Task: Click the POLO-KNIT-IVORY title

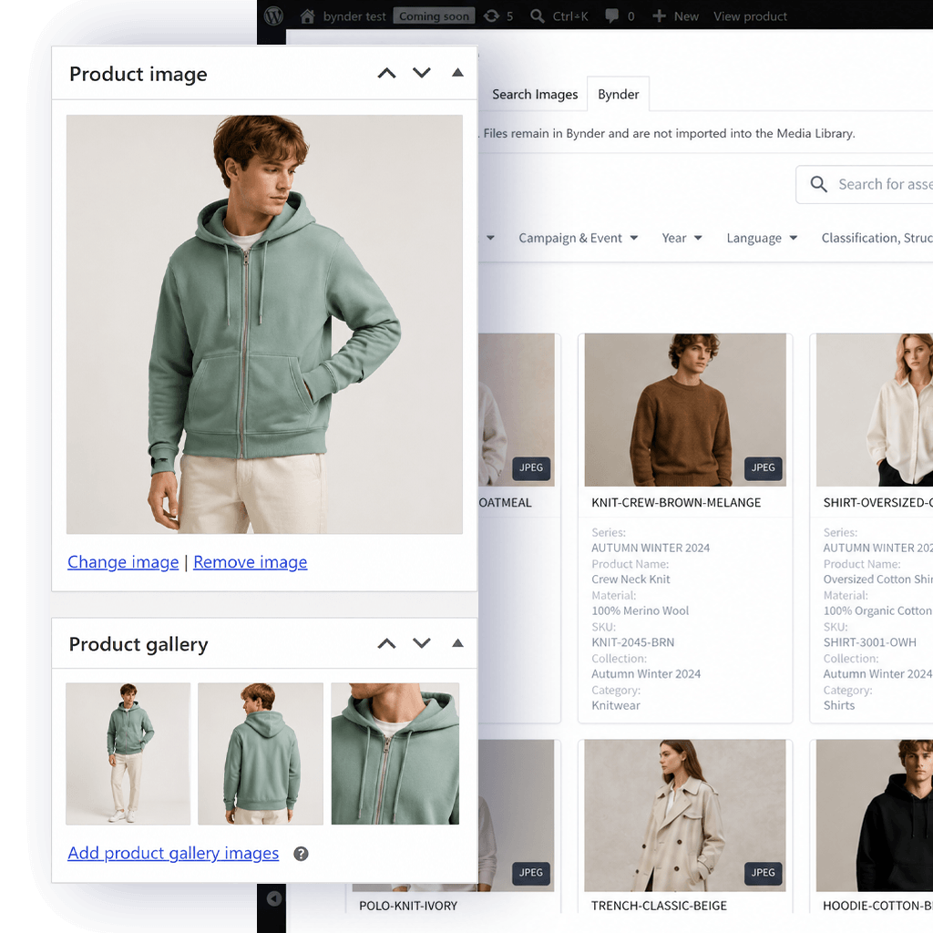Action: (408, 906)
